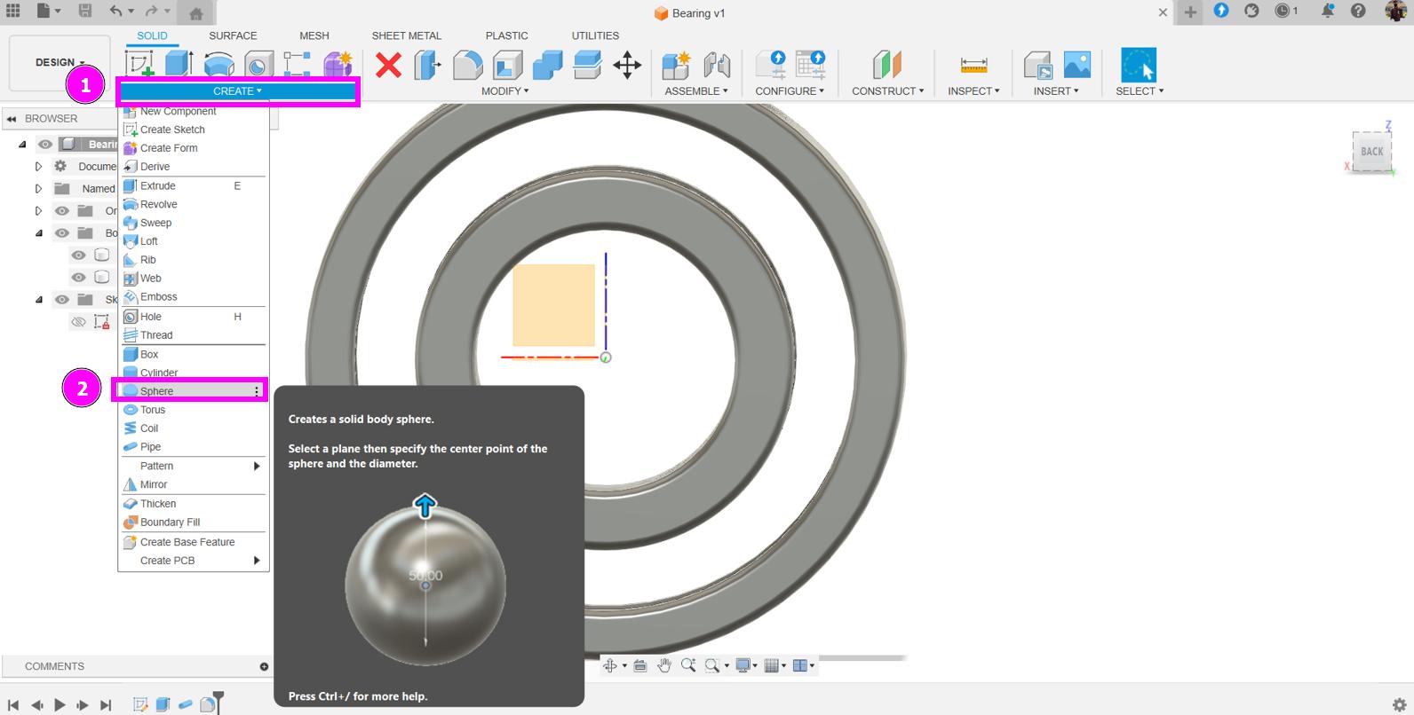This screenshot has height=715, width=1414.
Task: Switch to the SHEET METAL tab
Action: pyautogui.click(x=406, y=35)
